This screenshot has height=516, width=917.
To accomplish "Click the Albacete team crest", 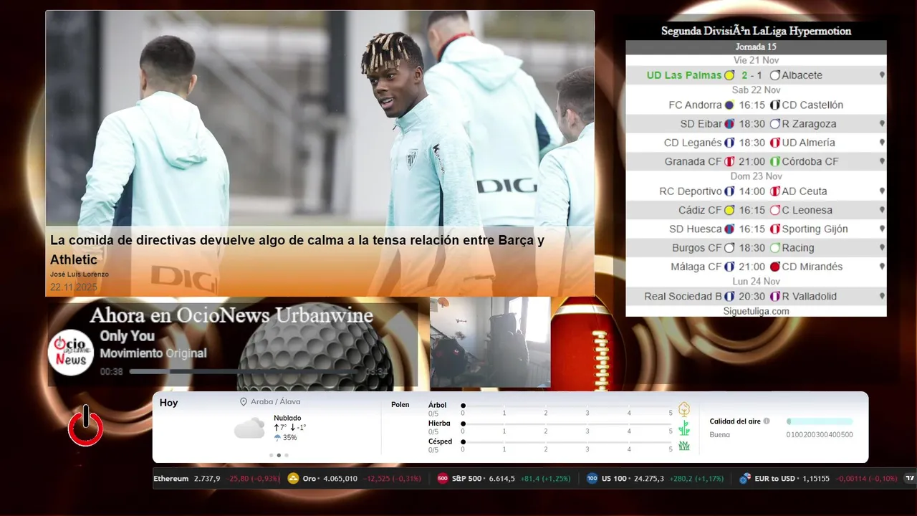I will [x=774, y=75].
